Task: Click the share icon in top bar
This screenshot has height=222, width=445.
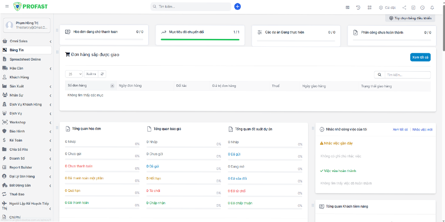Action: pyautogui.click(x=404, y=8)
